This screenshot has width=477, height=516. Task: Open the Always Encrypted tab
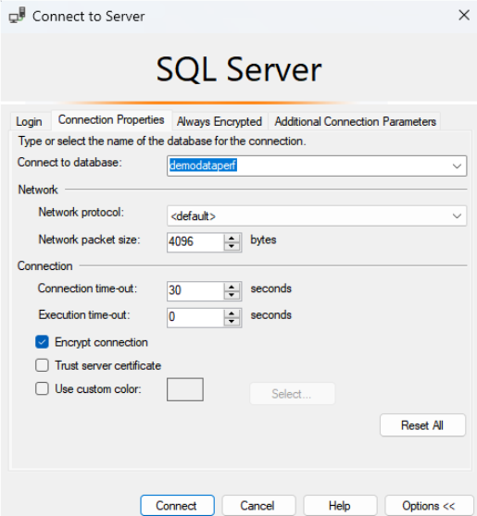coord(220,122)
